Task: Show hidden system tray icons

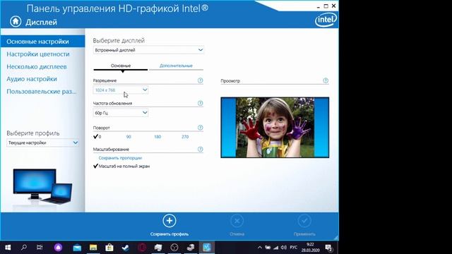Action: click(x=260, y=248)
